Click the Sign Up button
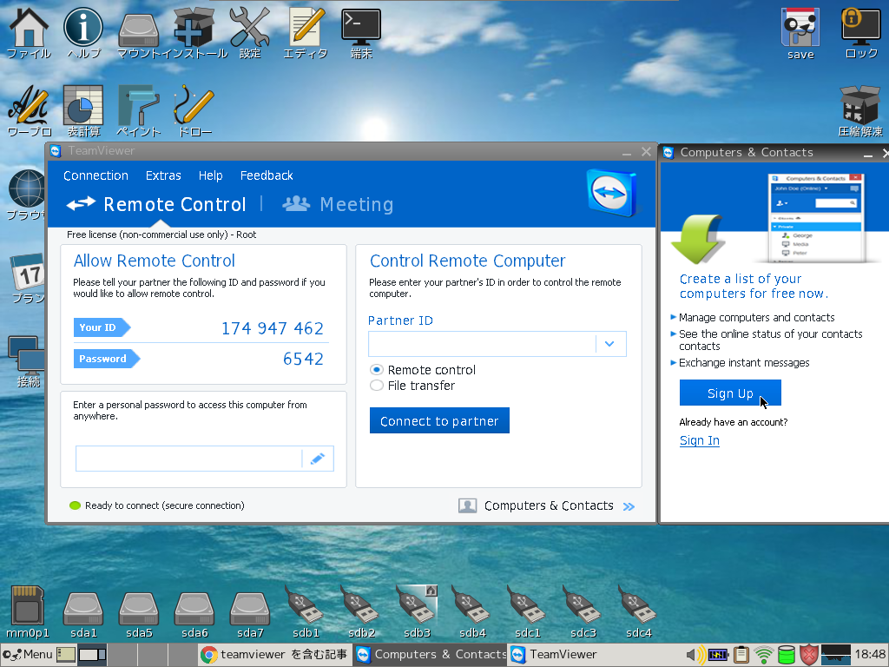Image resolution: width=889 pixels, height=667 pixels. (x=730, y=393)
